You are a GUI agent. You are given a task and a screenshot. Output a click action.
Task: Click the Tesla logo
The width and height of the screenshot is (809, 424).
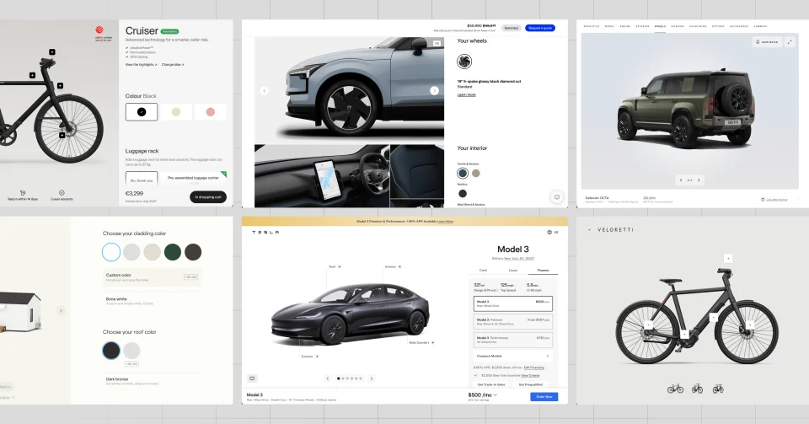[x=265, y=233]
